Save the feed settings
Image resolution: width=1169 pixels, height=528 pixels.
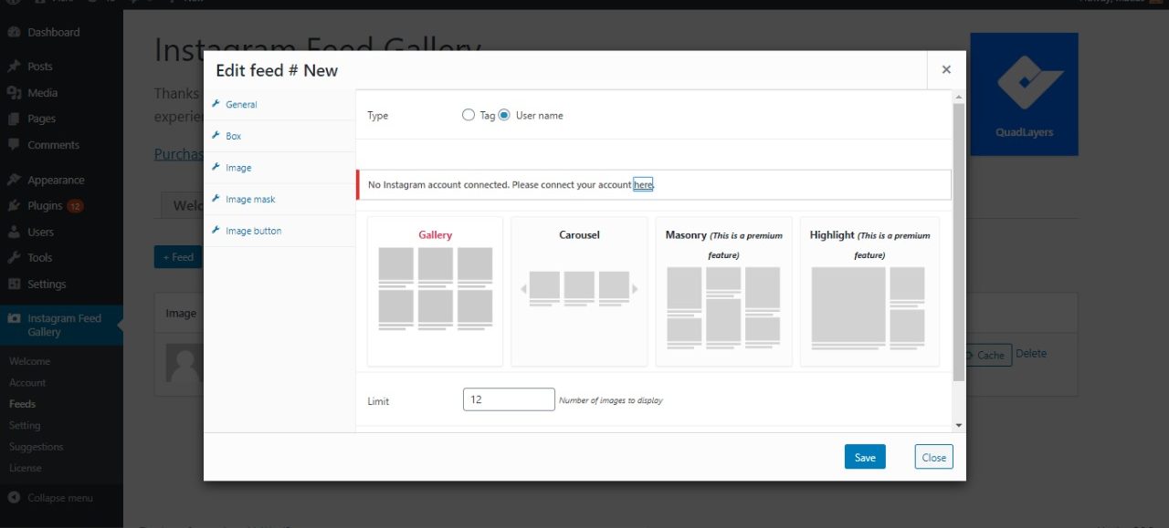coord(865,458)
